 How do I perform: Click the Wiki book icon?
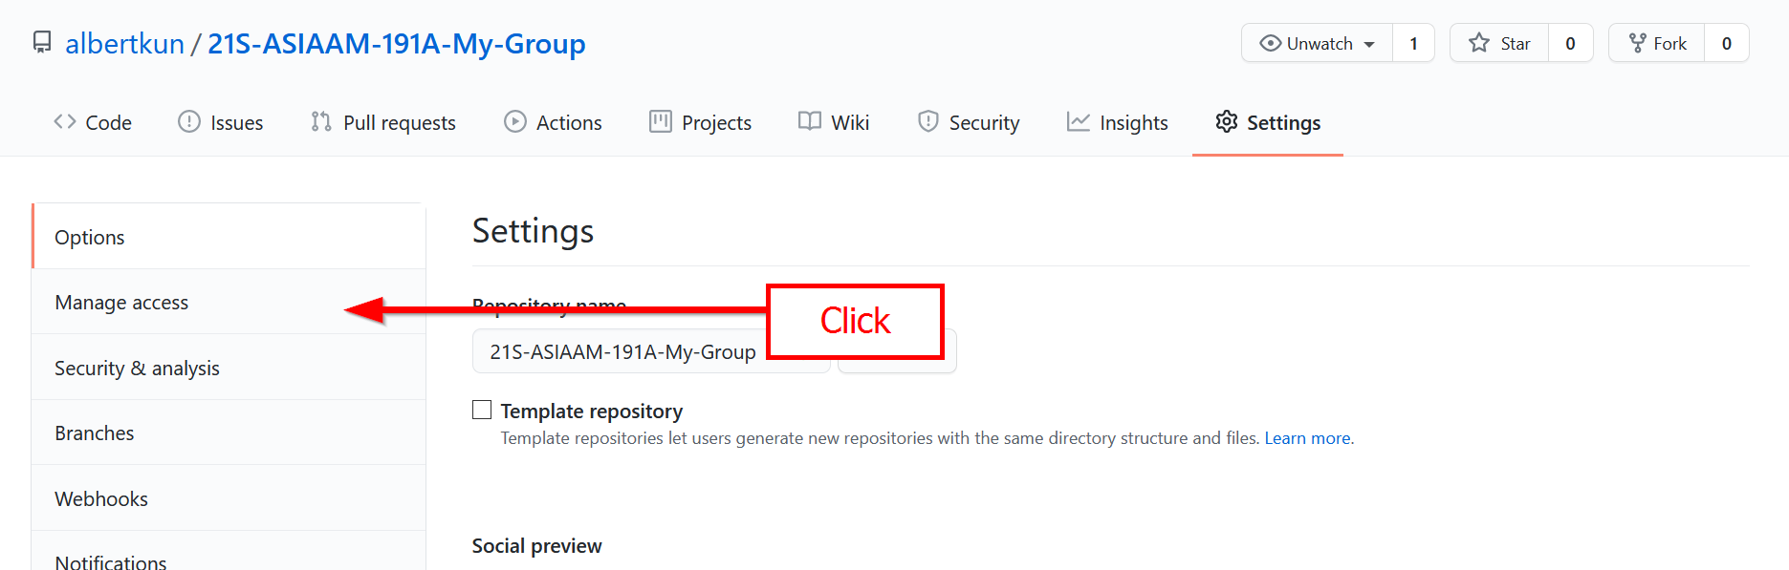click(810, 122)
